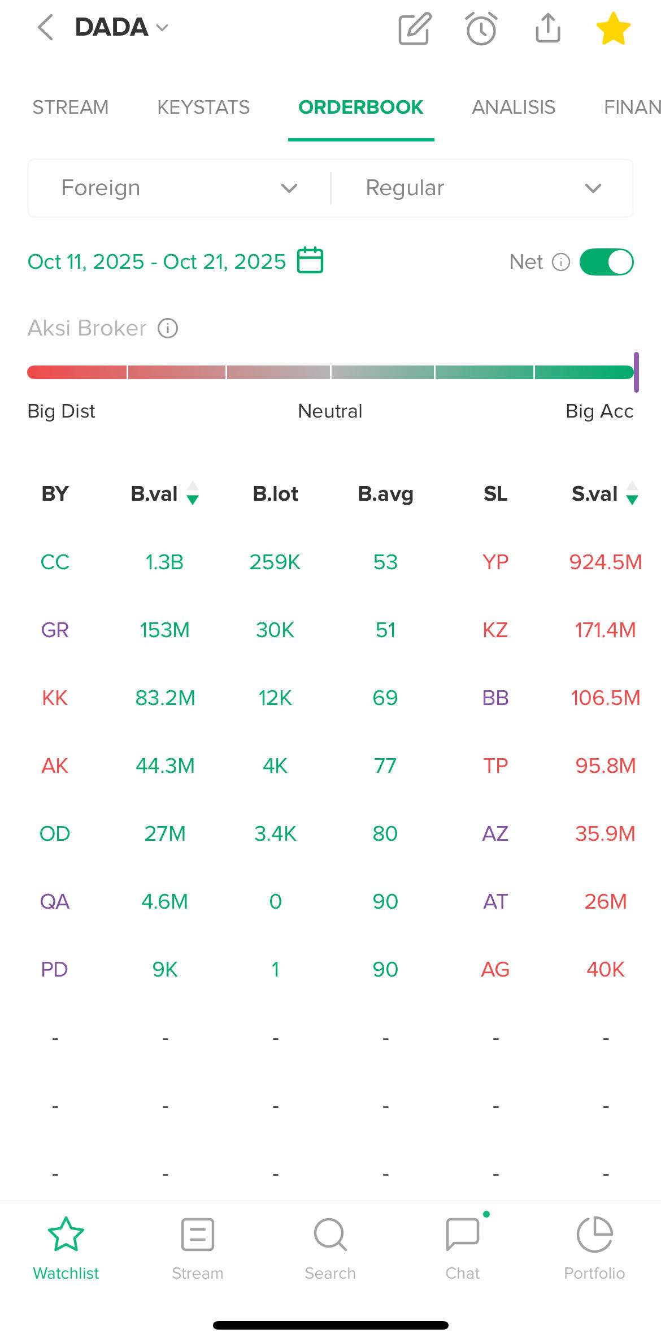Switch to the KEYSTATS tab

tap(203, 107)
